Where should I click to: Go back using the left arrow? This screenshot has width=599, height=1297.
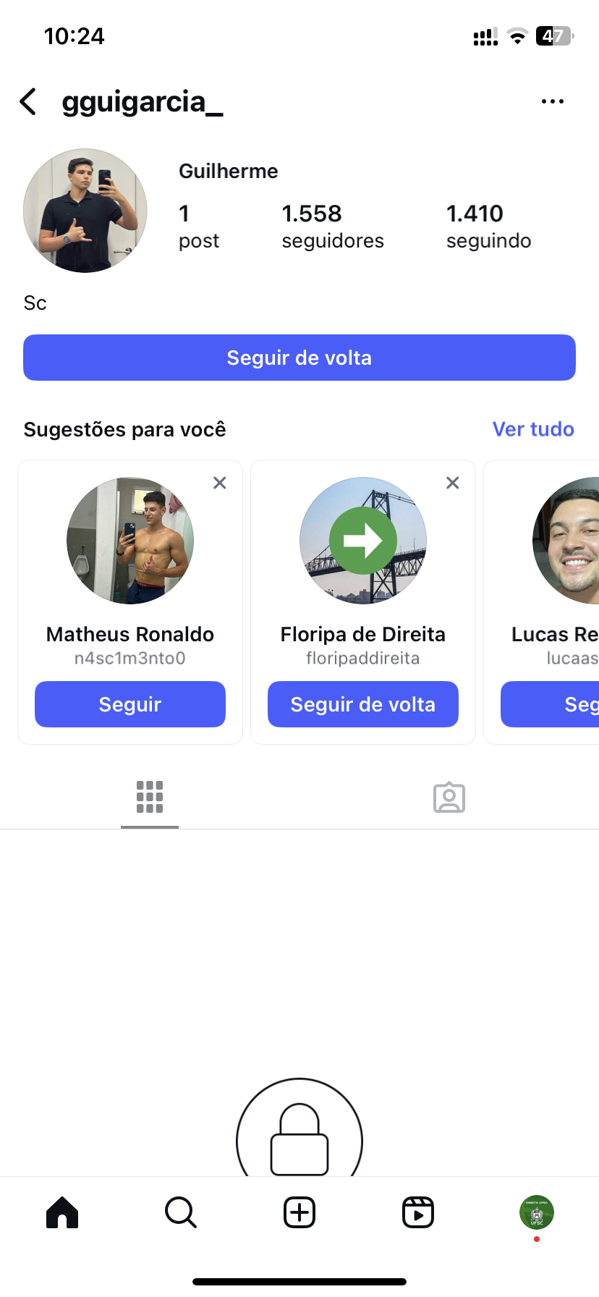click(x=28, y=102)
